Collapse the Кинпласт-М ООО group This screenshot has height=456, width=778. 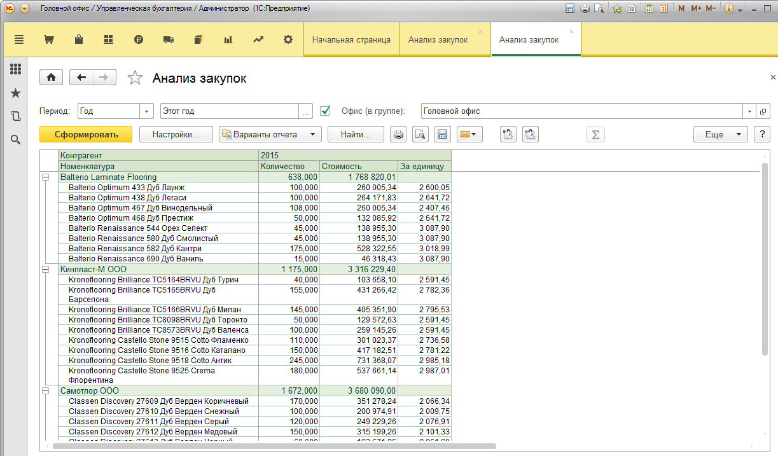45,270
